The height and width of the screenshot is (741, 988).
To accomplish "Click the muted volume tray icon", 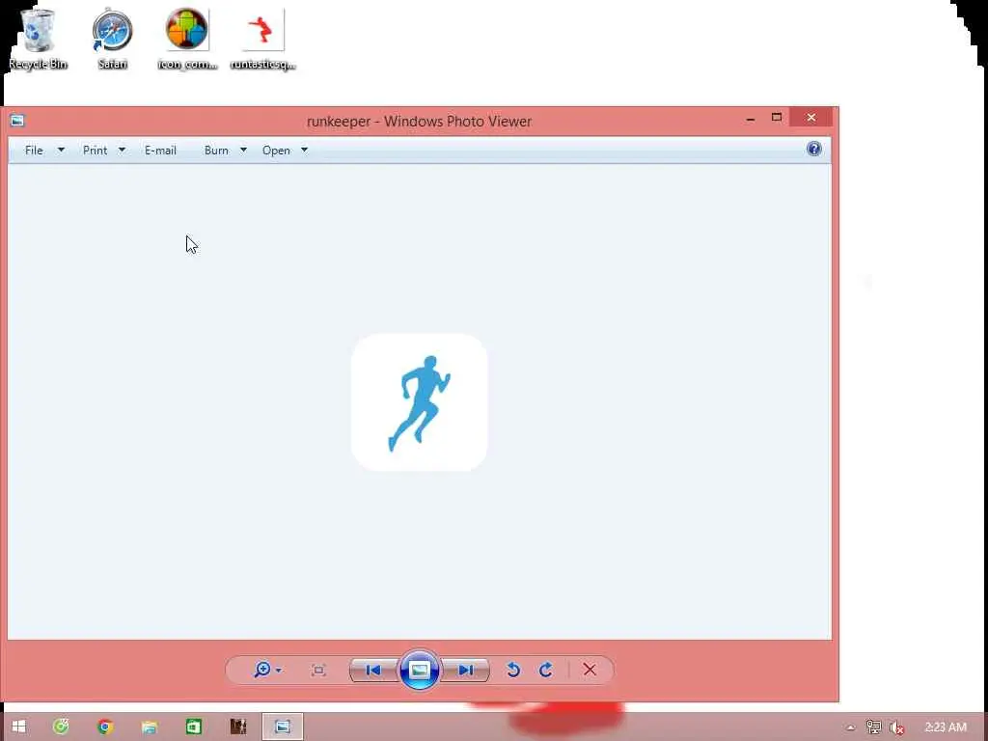I will 896,727.
